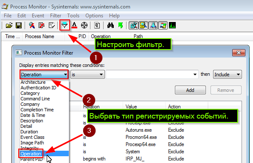Open the Edit menu
Viewport: 253px width, 163px height.
(x=22, y=16)
